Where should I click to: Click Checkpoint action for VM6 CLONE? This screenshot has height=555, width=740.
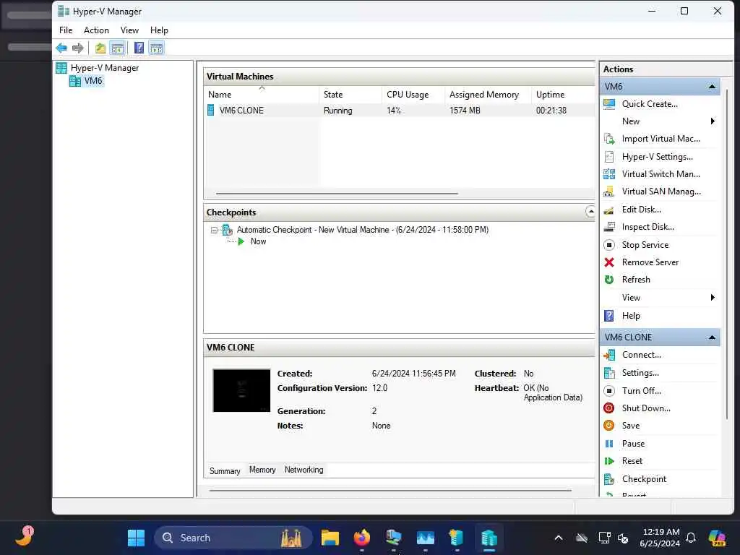click(x=644, y=479)
